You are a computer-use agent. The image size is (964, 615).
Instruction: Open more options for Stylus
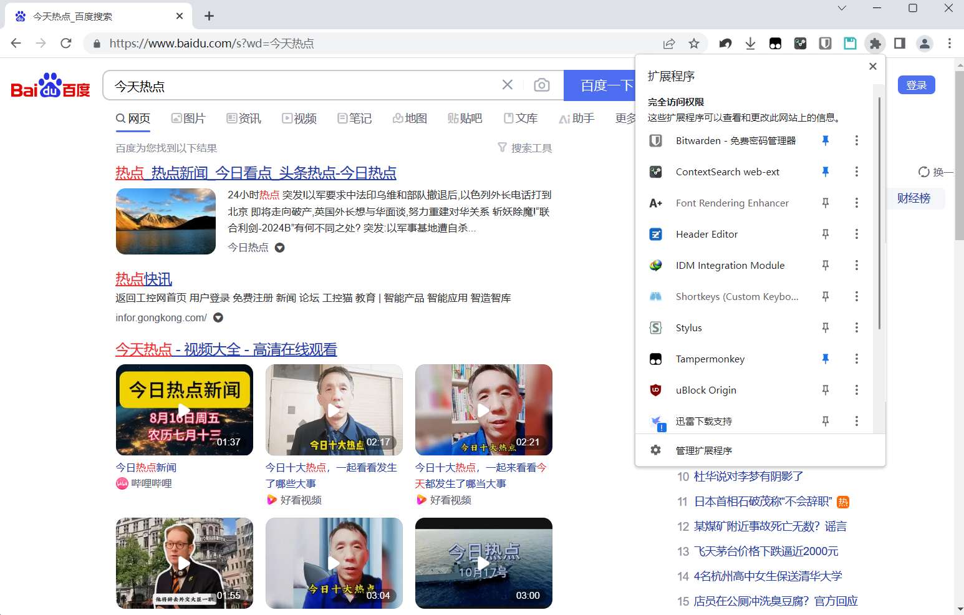[857, 327]
